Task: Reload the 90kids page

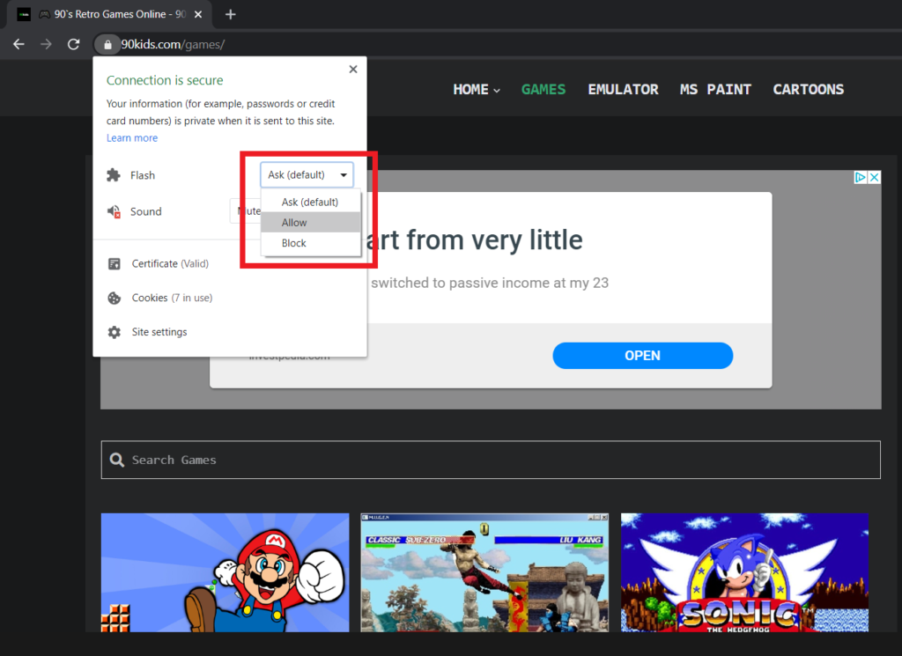Action: coord(74,44)
